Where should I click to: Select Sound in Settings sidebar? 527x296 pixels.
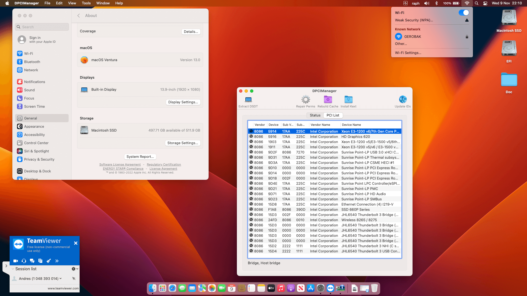(42, 90)
